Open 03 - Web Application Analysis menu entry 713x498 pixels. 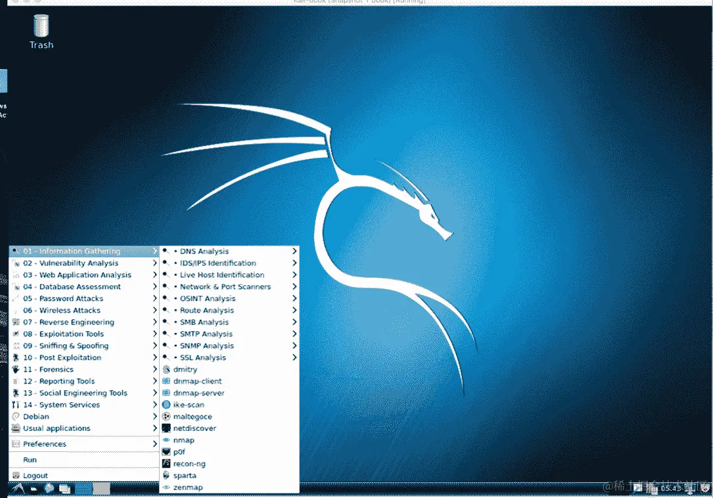83,275
